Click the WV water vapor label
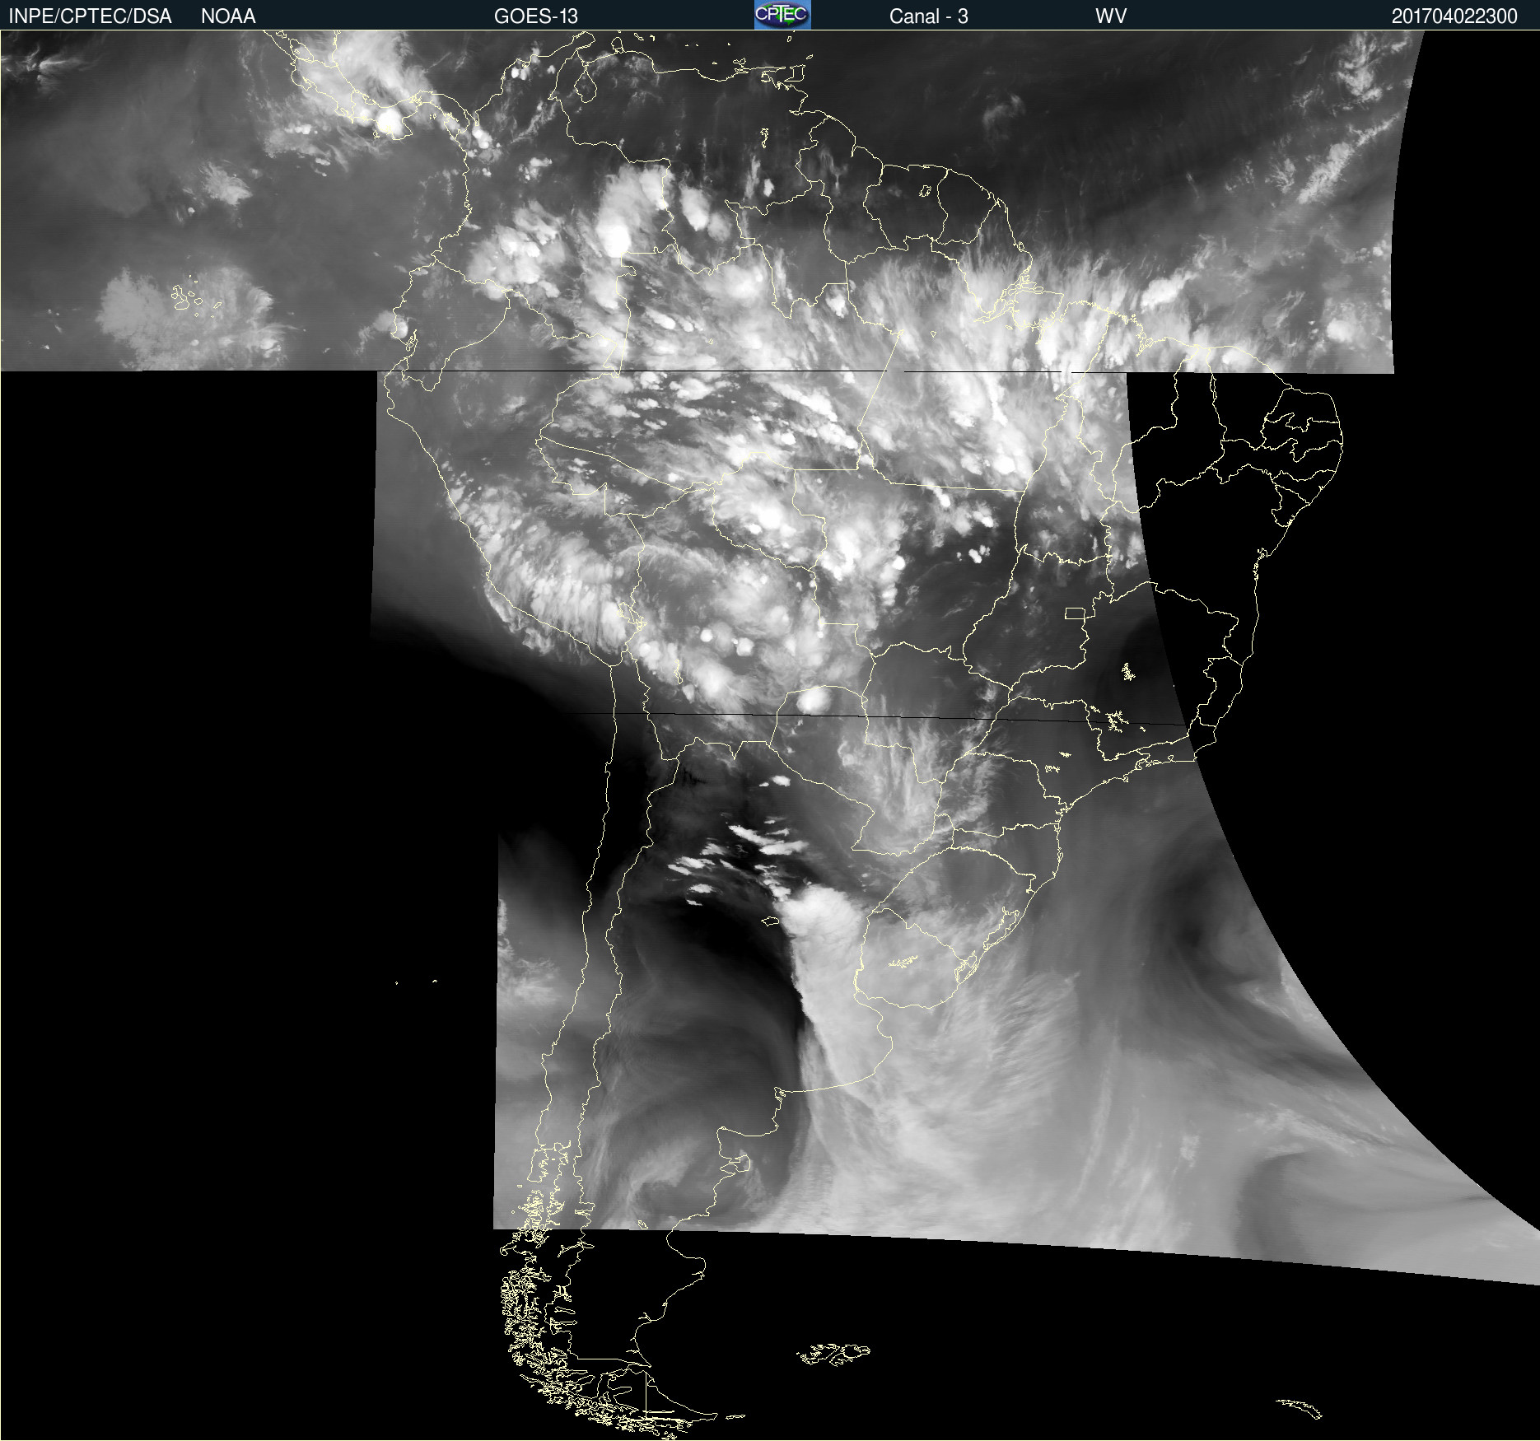1540x1441 pixels. (x=1111, y=16)
